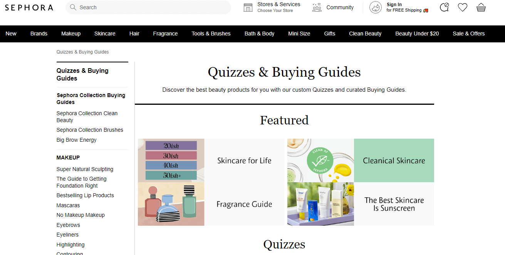Open the Eyebrows guide
The image size is (505, 255).
pyautogui.click(x=68, y=225)
